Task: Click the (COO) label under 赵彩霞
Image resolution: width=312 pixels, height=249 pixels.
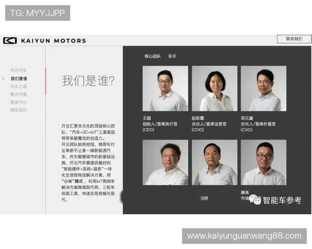Action: pyautogui.click(x=198, y=130)
